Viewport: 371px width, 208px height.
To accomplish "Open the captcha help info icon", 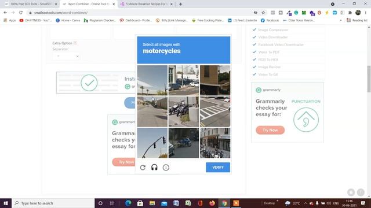I will coord(166,168).
